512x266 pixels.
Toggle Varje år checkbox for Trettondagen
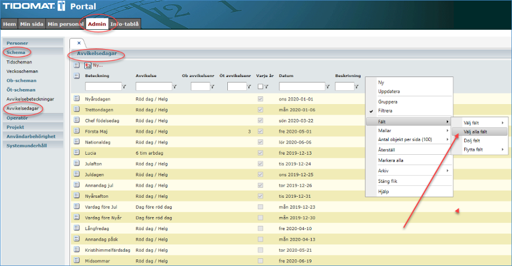click(260, 109)
